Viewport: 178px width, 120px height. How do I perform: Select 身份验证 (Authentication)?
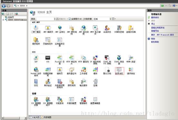48,83
